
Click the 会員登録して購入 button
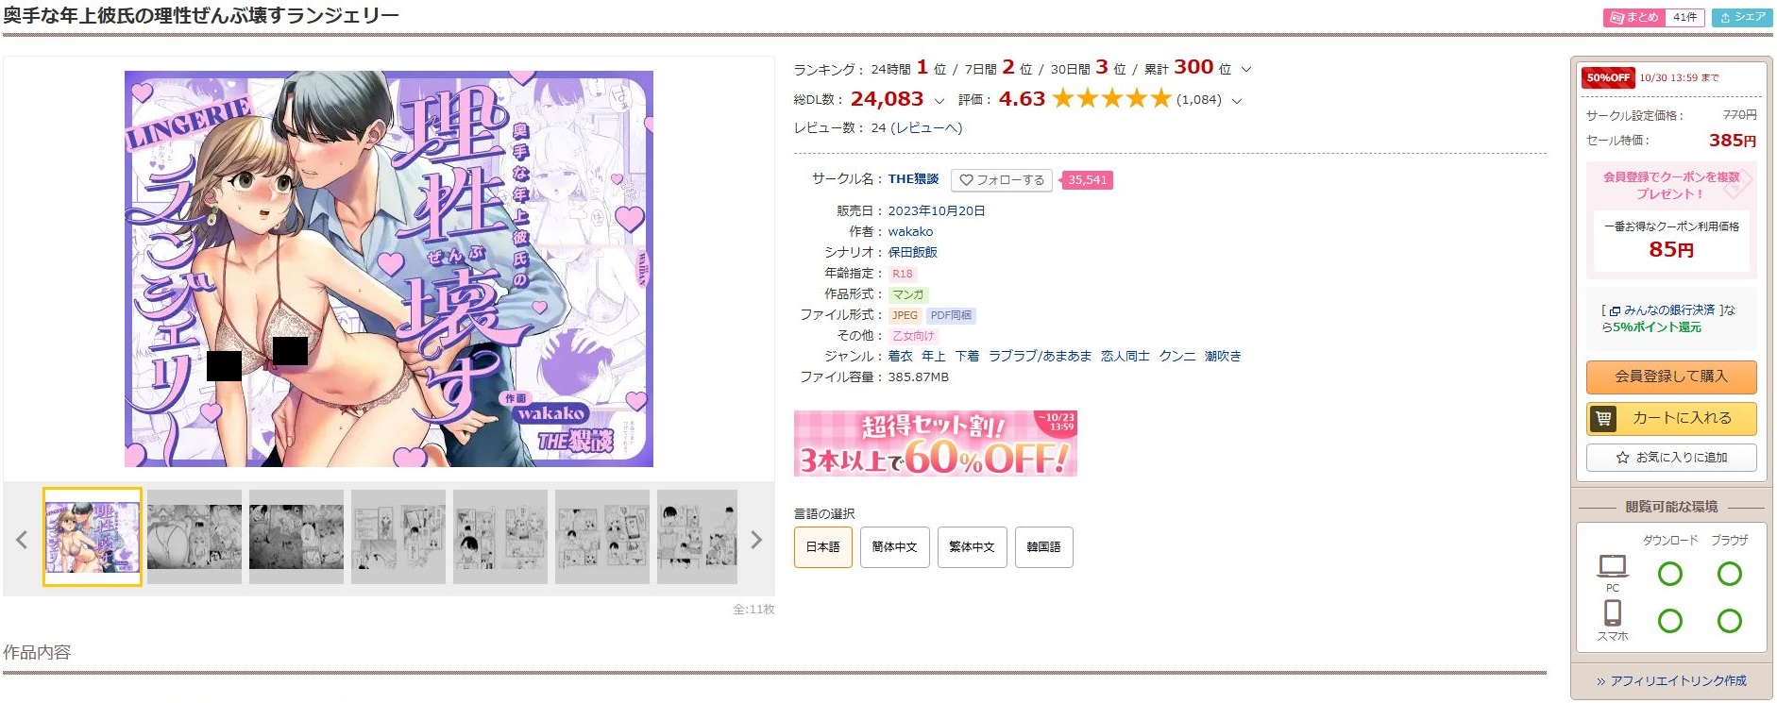coord(1671,377)
